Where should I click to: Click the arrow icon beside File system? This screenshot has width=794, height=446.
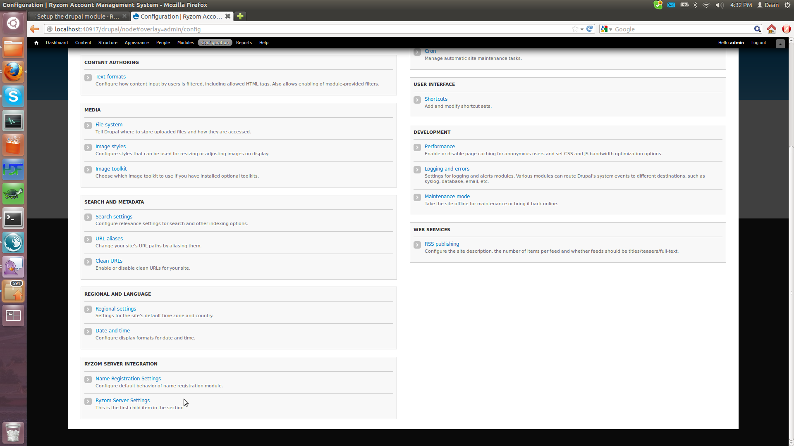click(x=88, y=126)
